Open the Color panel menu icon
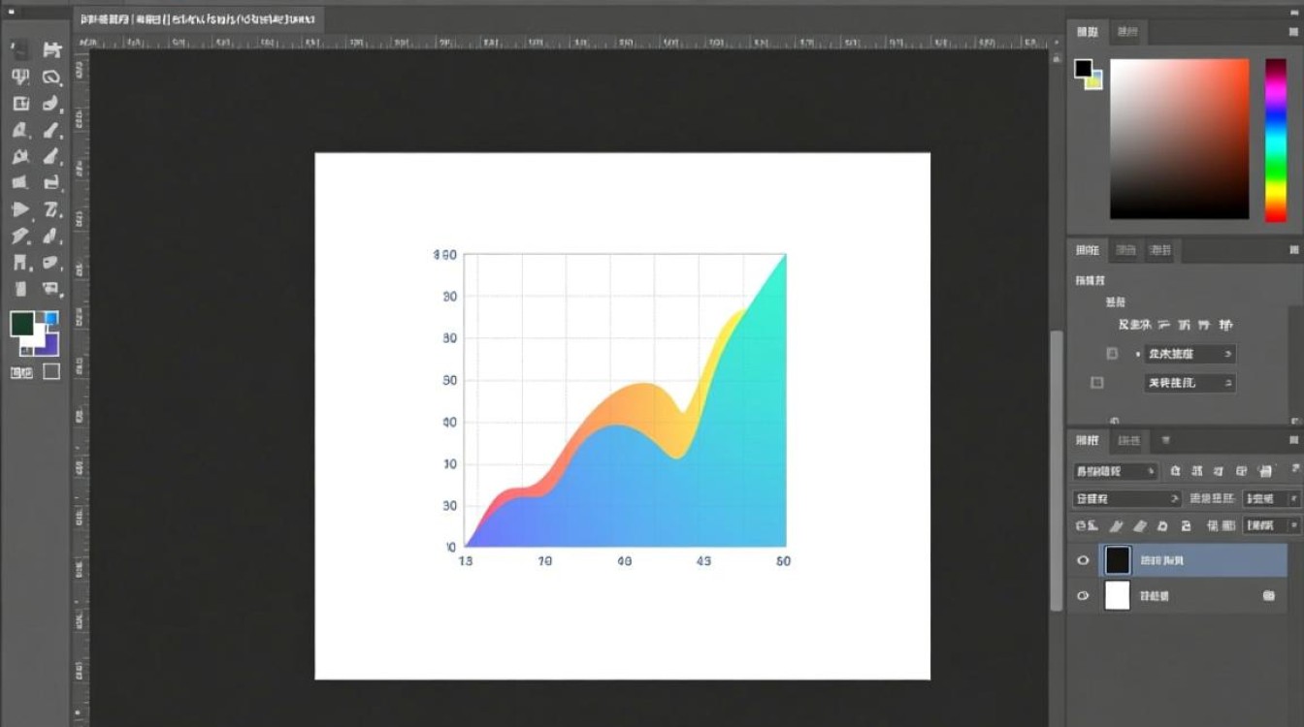This screenshot has width=1304, height=727. click(x=1292, y=33)
